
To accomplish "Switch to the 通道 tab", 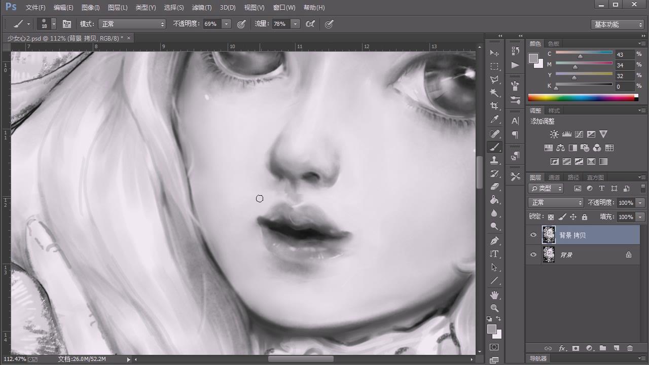I will click(x=554, y=177).
